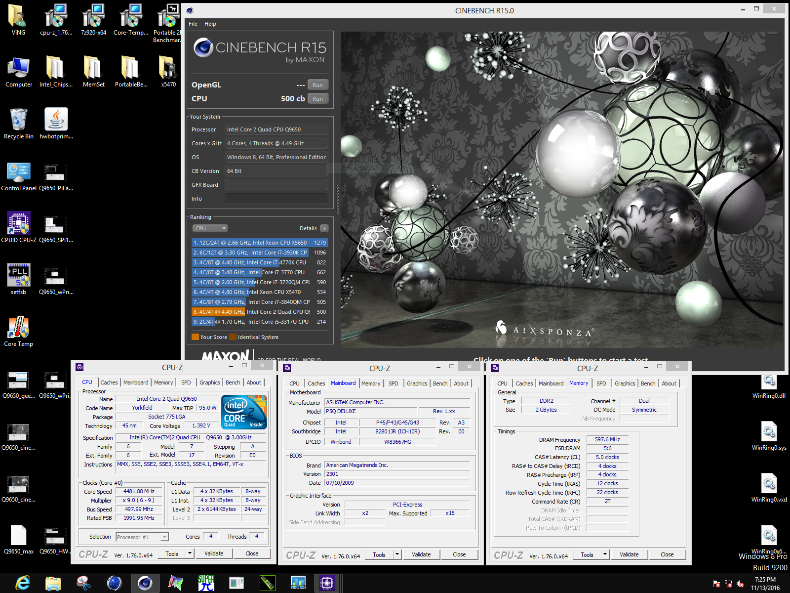
Task: Open the Cinebench File menu
Action: 193,24
